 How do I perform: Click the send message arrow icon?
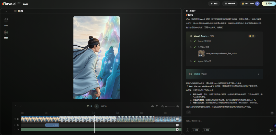[x=271, y=130]
